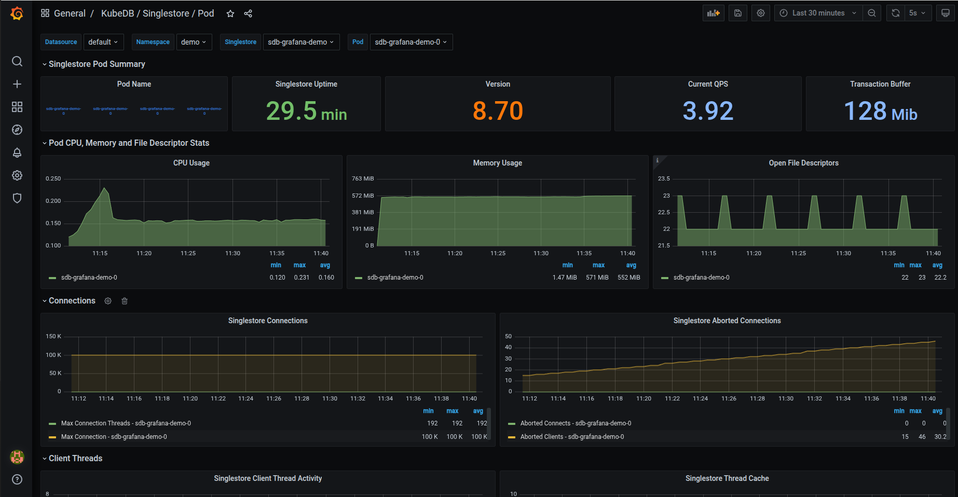Viewport: 958px width, 497px height.
Task: Open the dashboard search icon in sidebar
Action: [x=17, y=61]
